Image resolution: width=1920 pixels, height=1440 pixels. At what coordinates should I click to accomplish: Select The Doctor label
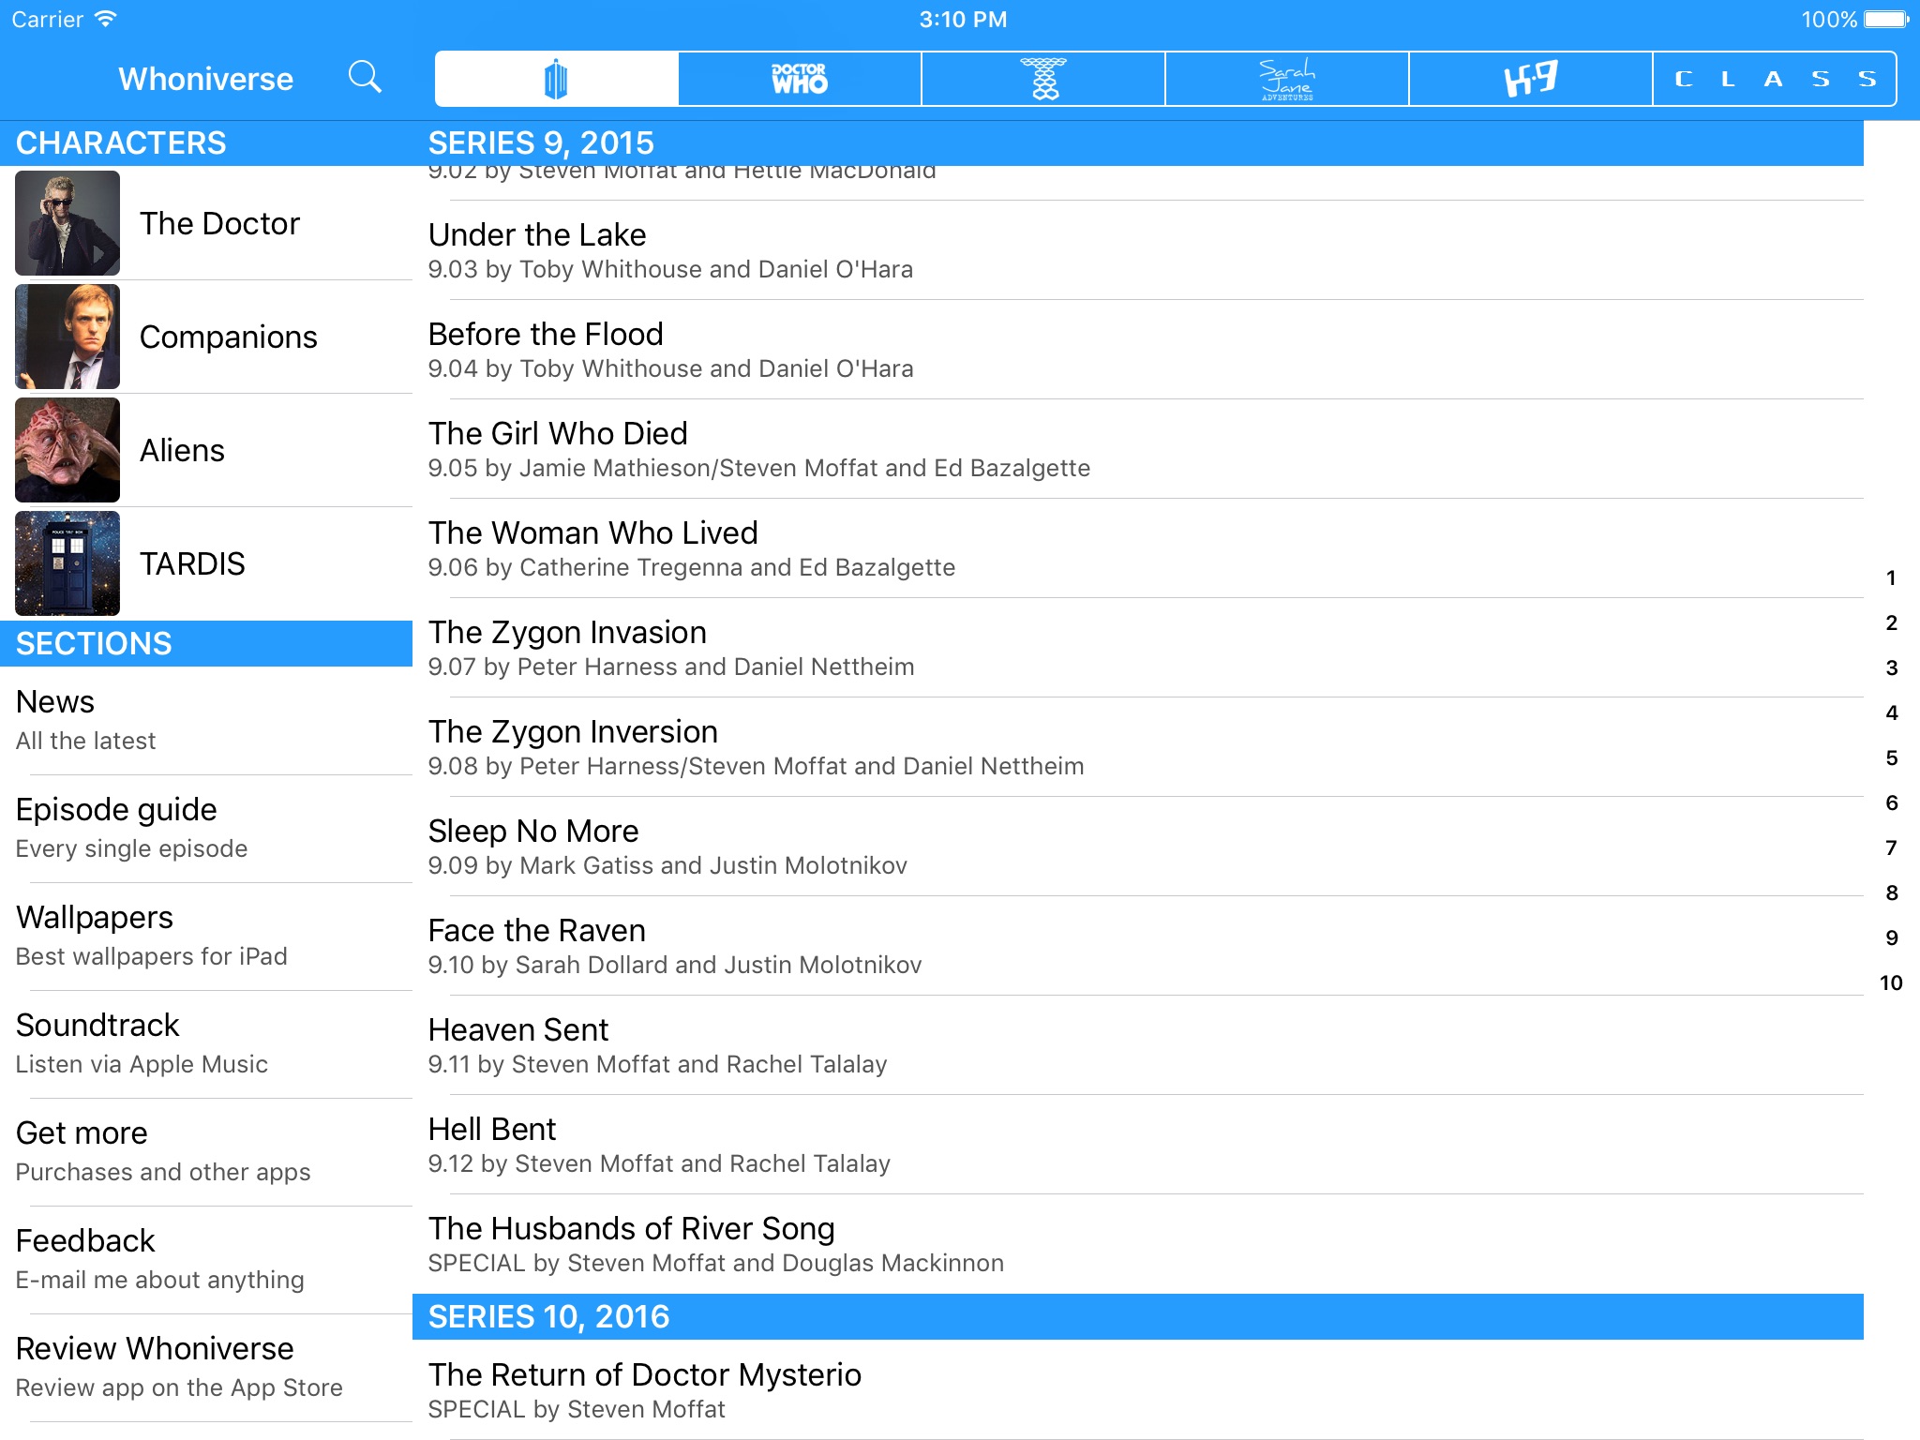click(219, 223)
